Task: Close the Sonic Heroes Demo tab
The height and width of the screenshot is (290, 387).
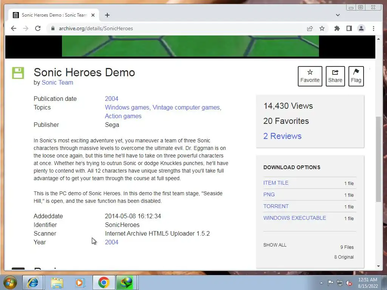Action: [x=93, y=15]
